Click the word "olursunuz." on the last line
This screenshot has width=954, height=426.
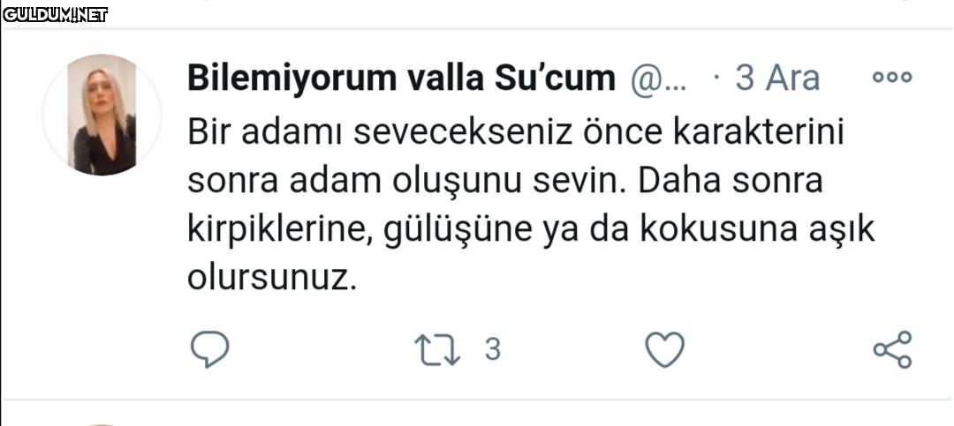[x=271, y=278]
